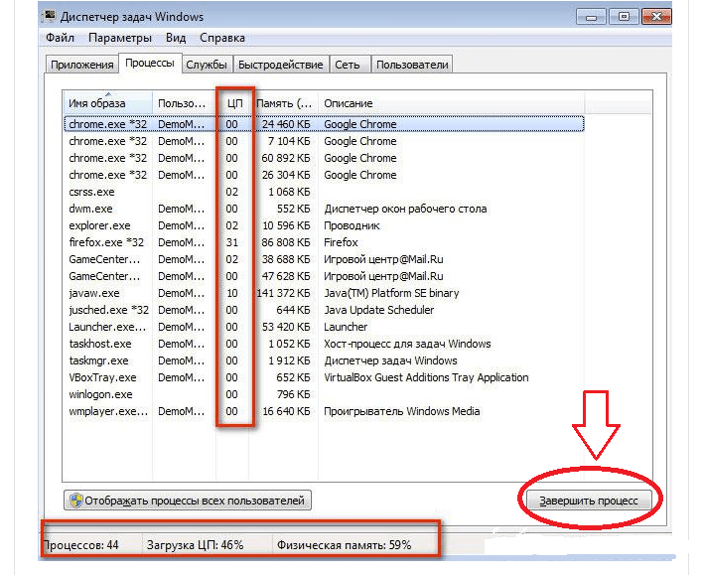Select chrome.exe row using 7 104 КБ
This screenshot has height=575, width=704.
pyautogui.click(x=324, y=141)
